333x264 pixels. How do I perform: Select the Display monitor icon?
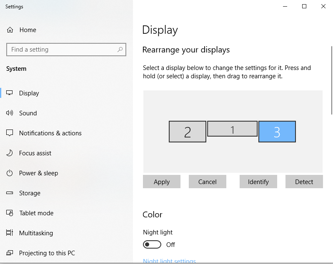10,93
